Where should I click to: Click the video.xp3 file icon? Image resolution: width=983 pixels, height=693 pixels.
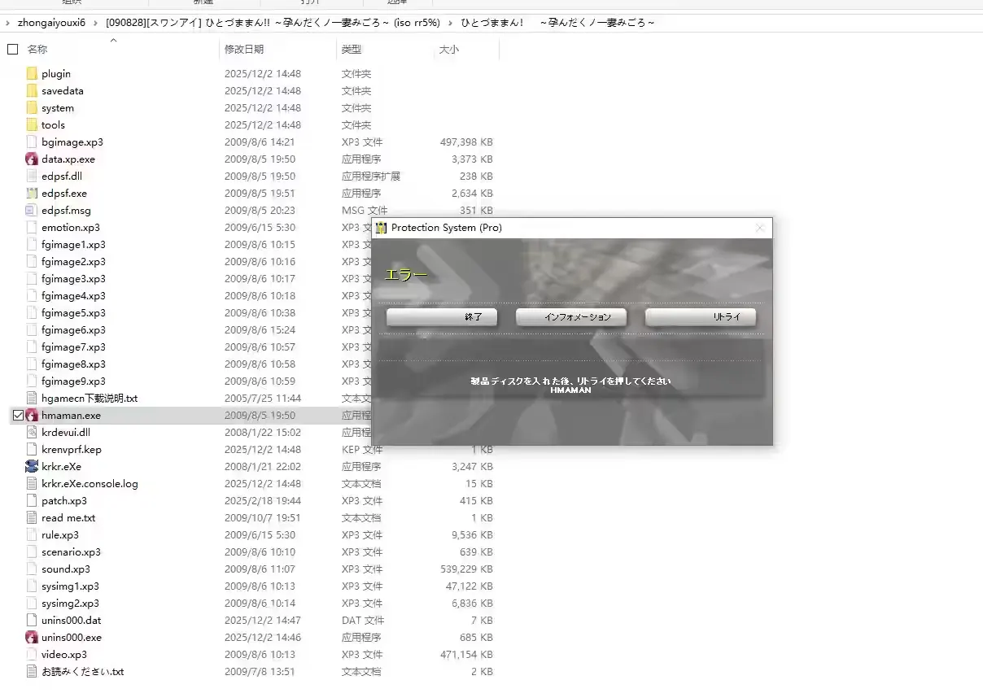point(32,654)
